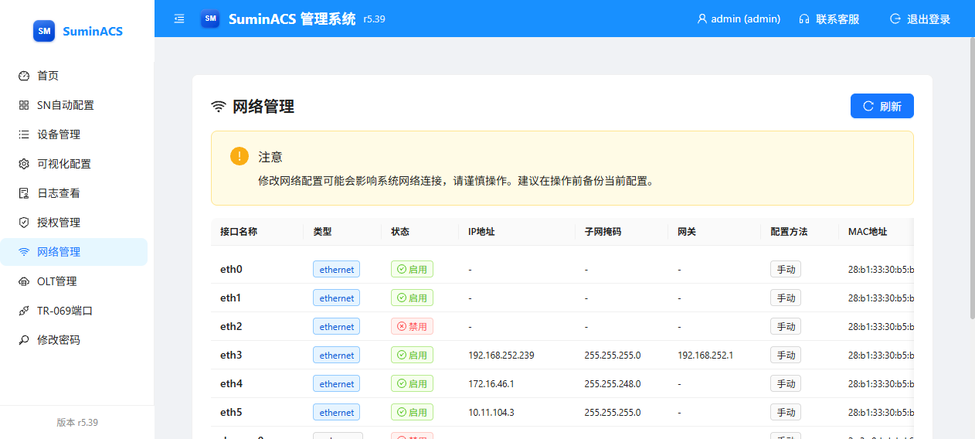
Task: Click the r5.39 version label in header
Action: click(374, 19)
